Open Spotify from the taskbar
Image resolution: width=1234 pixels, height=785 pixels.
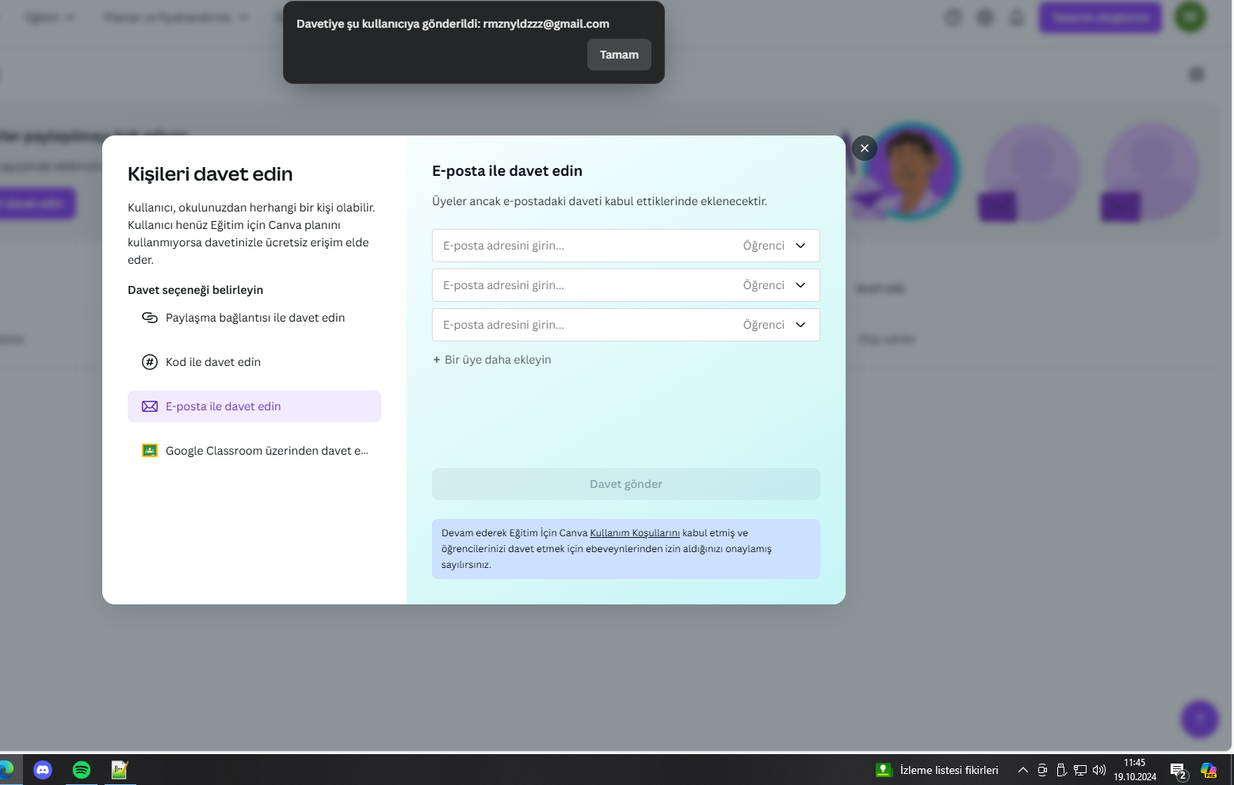click(82, 770)
